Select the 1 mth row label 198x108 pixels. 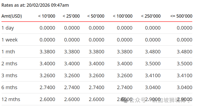8,52
